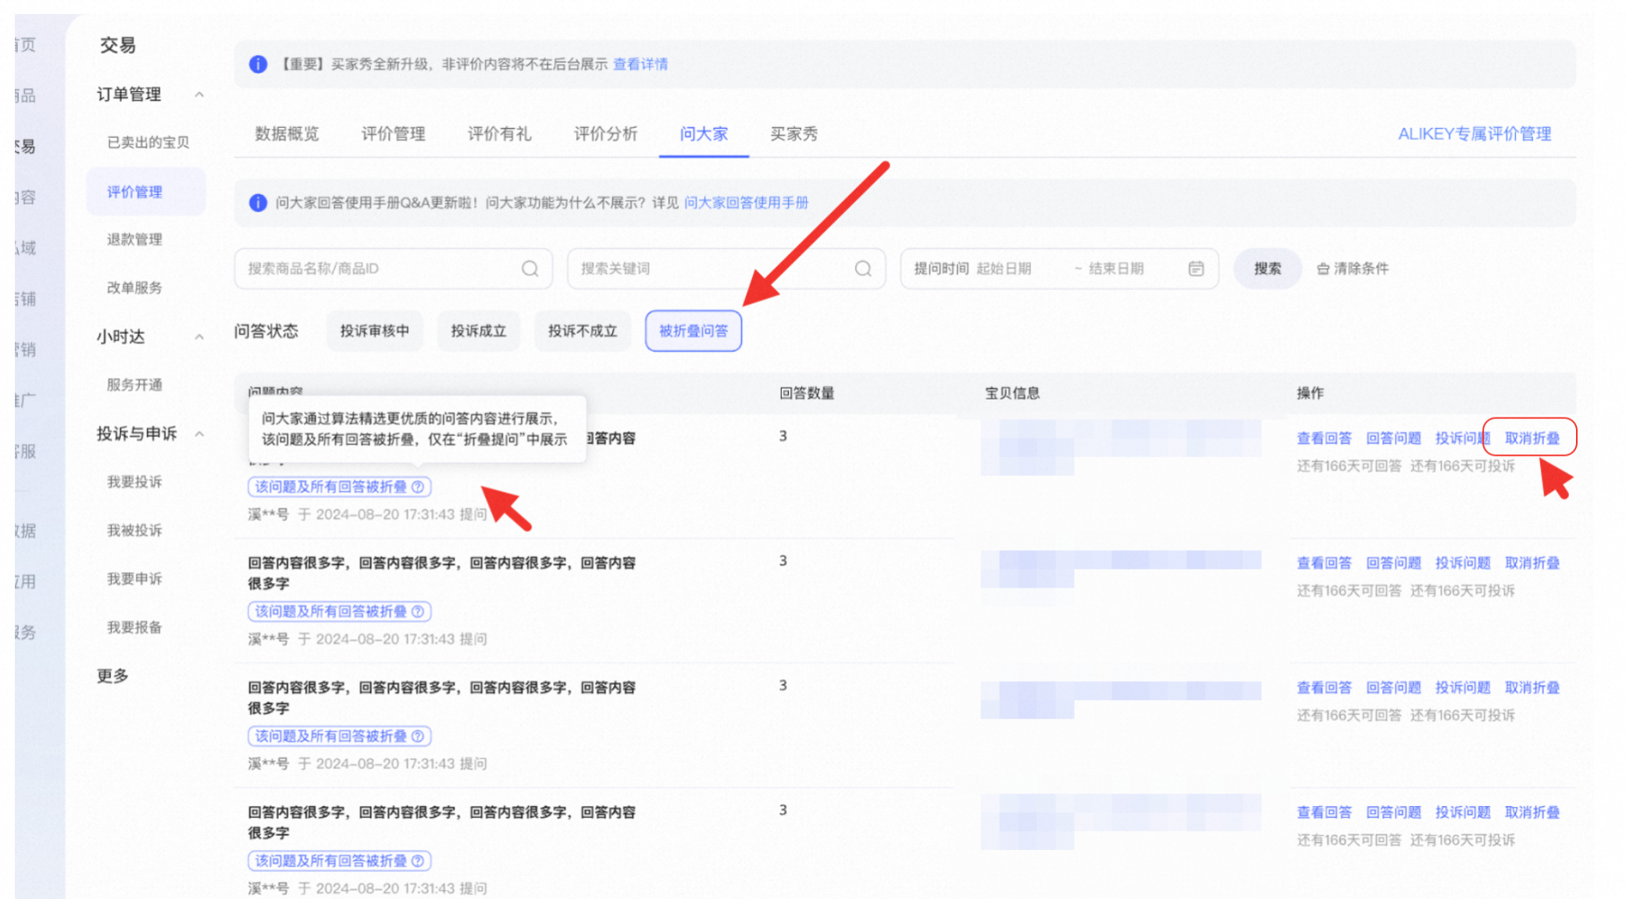Click fourth row's help question-mark icon
The height and width of the screenshot is (899, 1626).
click(418, 862)
